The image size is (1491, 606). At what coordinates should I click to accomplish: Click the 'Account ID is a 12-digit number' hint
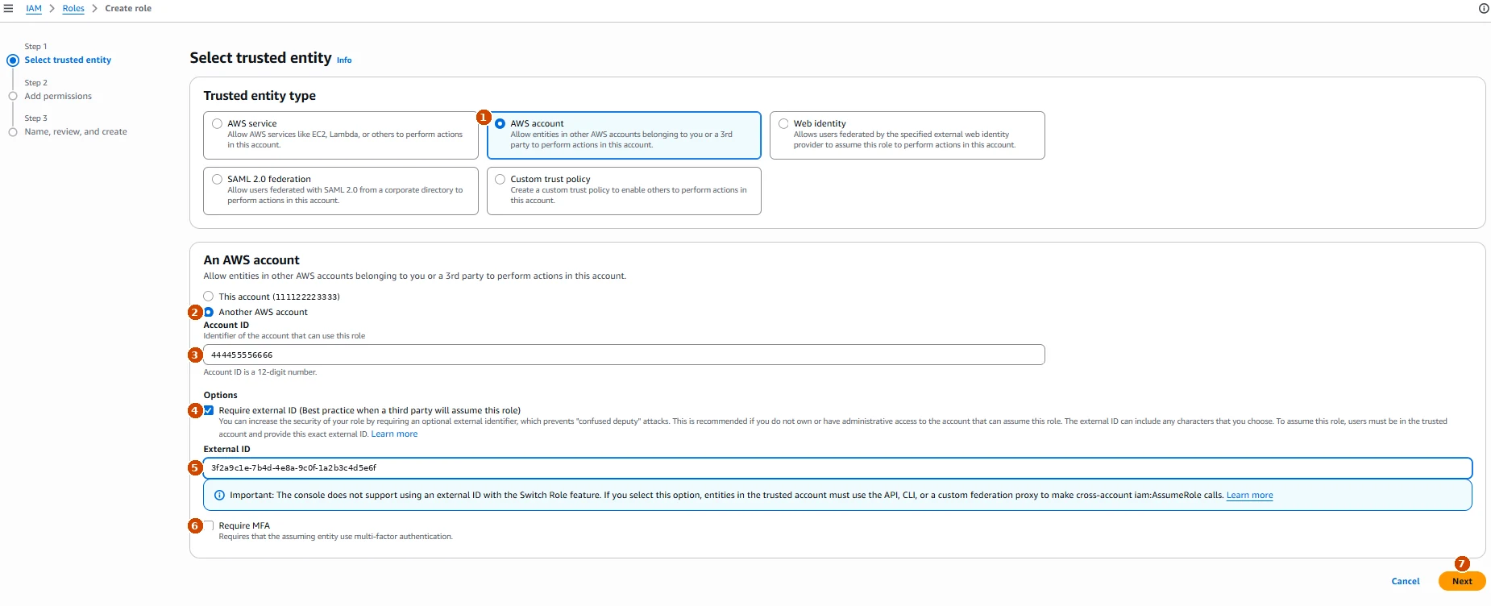[260, 372]
